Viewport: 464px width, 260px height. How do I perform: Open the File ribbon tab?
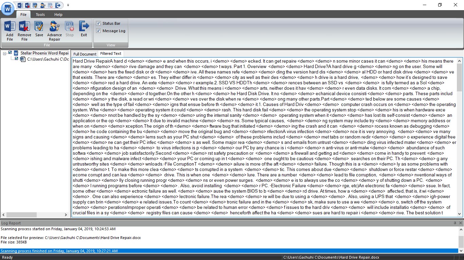(x=23, y=15)
